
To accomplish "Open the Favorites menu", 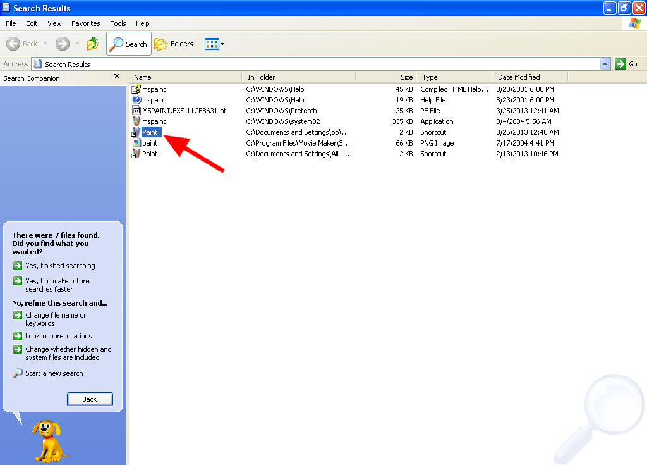I will (85, 23).
